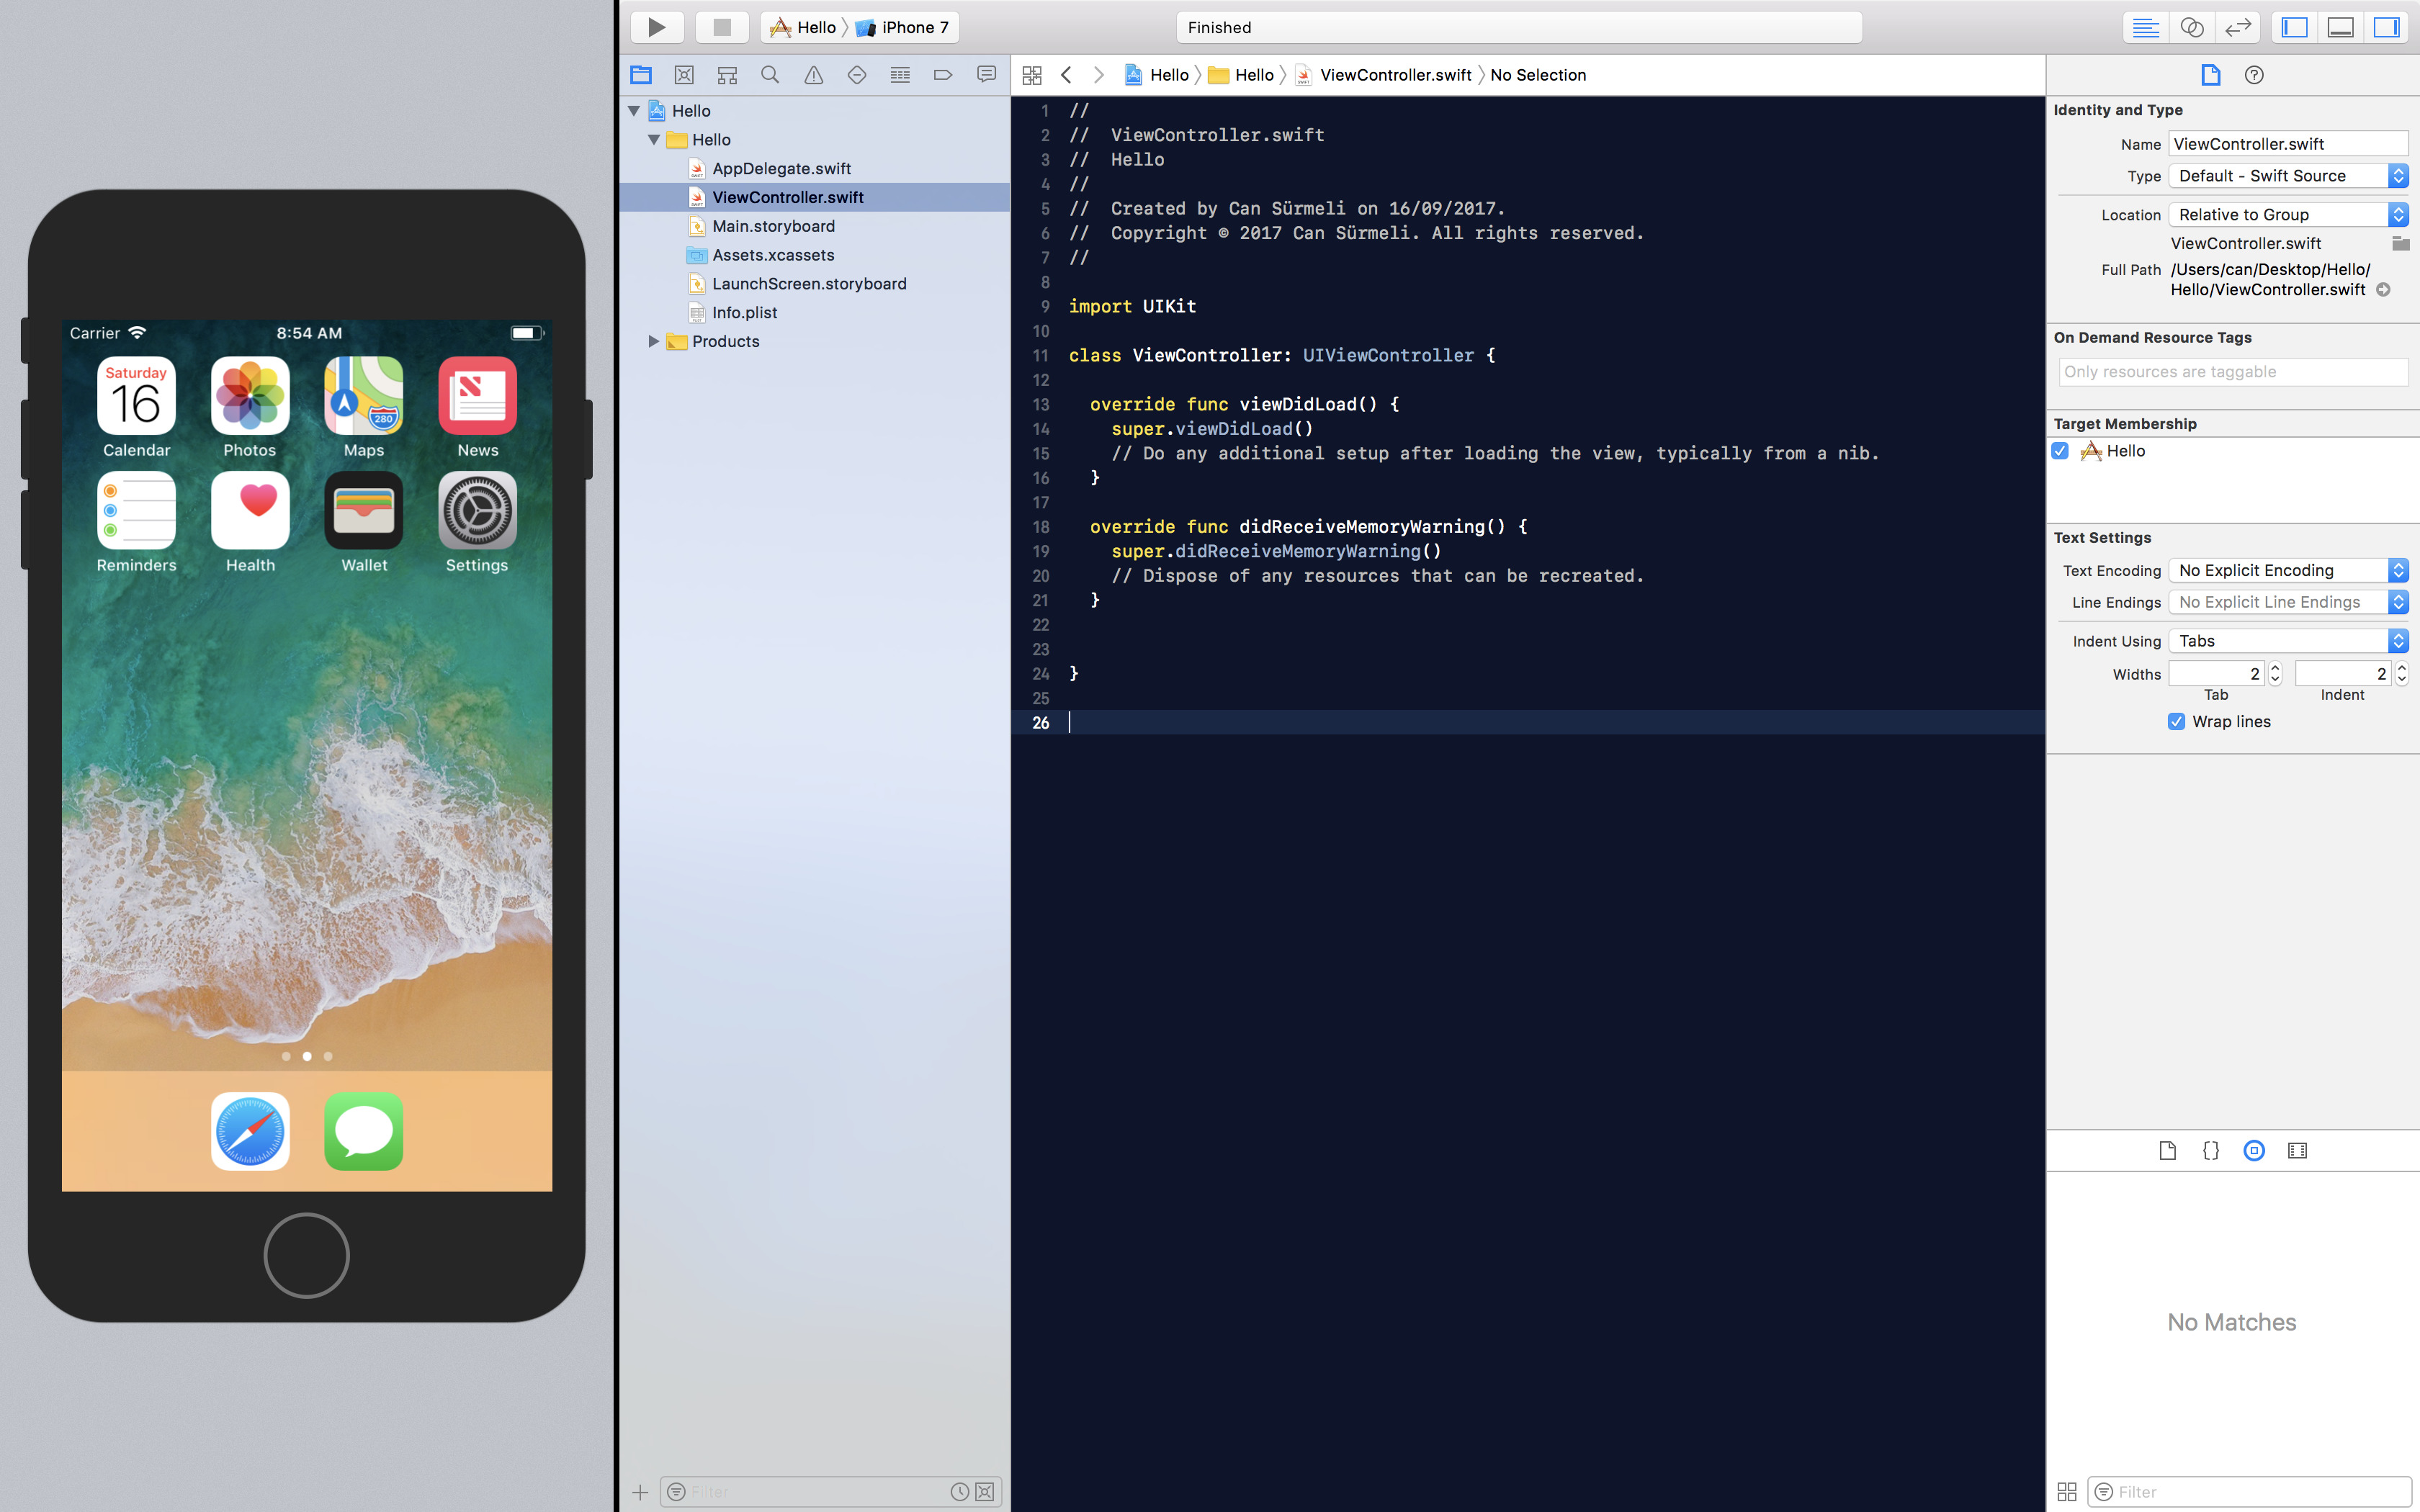The width and height of the screenshot is (2420, 1512).
Task: Select the Issue navigator icon
Action: pos(814,75)
